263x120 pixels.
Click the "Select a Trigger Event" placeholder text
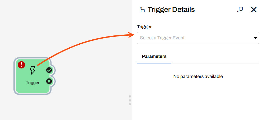[162, 38]
